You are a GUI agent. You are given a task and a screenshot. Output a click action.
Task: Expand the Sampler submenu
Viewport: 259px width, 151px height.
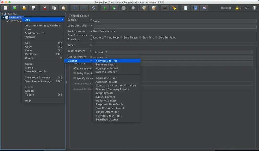tap(78, 20)
